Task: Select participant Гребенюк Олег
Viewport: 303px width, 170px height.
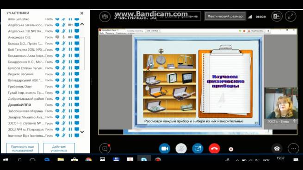Action: coord(20,86)
